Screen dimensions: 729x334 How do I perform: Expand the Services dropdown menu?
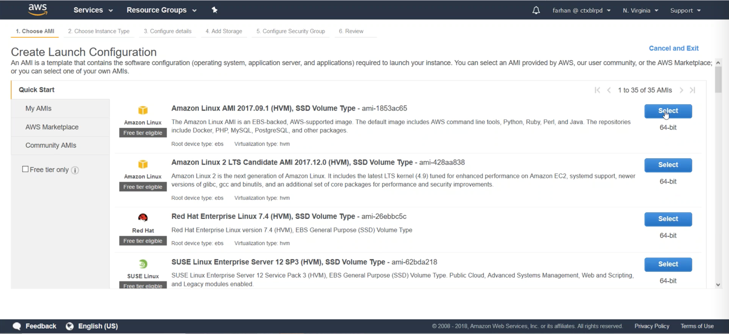93,10
